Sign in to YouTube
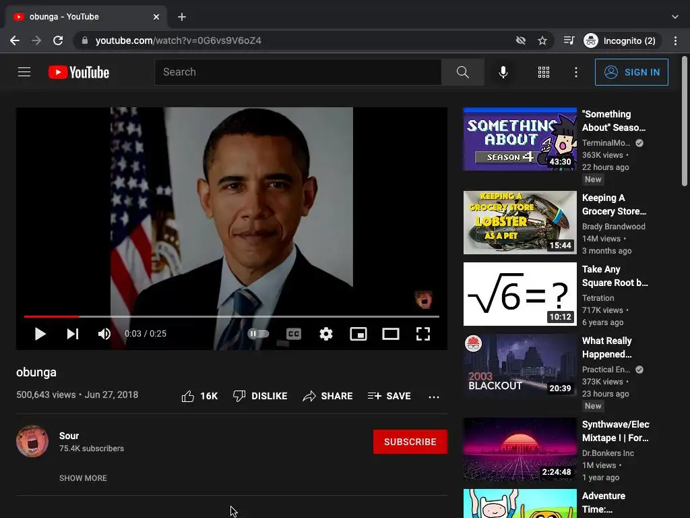Viewport: 690px width, 518px height. (x=631, y=71)
